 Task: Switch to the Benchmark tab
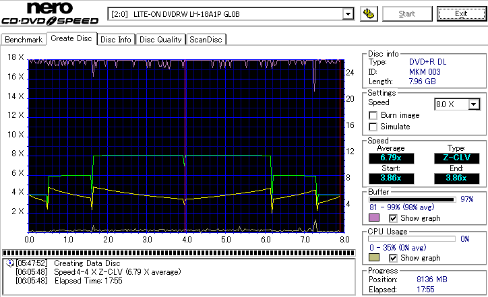[x=24, y=40]
